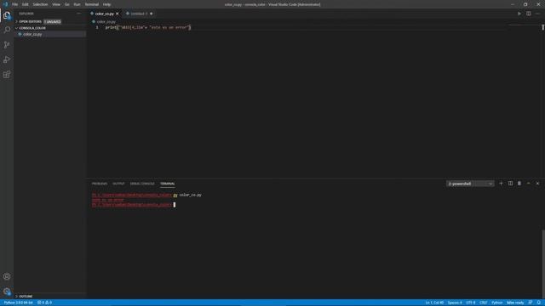This screenshot has width=545, height=306.
Task: Open the notifications bell in the status bar
Action: [539, 303]
